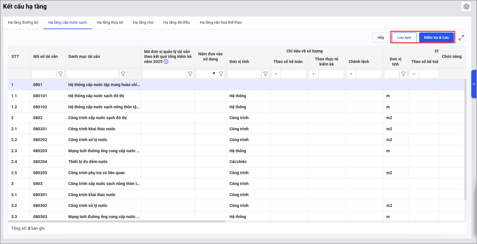This screenshot has width=477, height=244.
Task: Switch to Hạ tầng đường bộ tab
Action: (23, 23)
